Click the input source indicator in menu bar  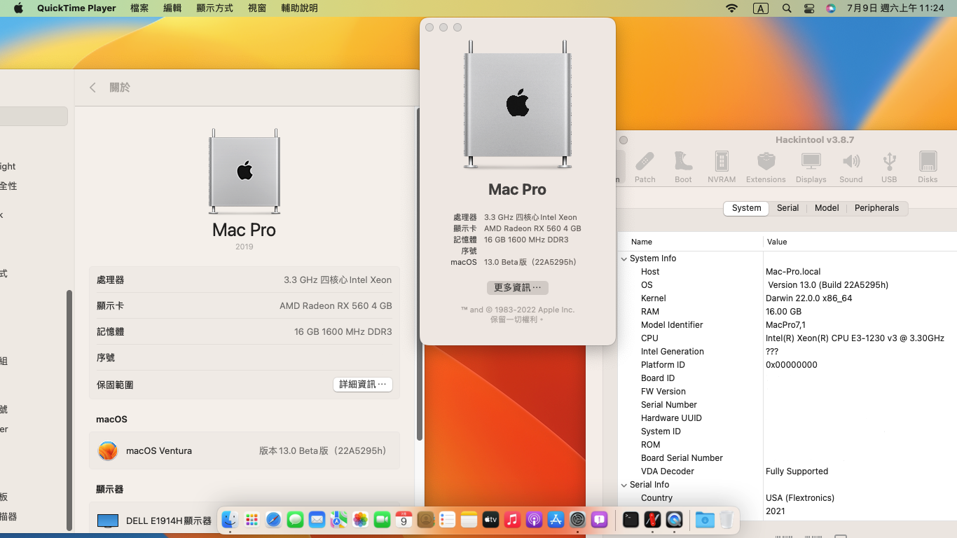pyautogui.click(x=760, y=8)
